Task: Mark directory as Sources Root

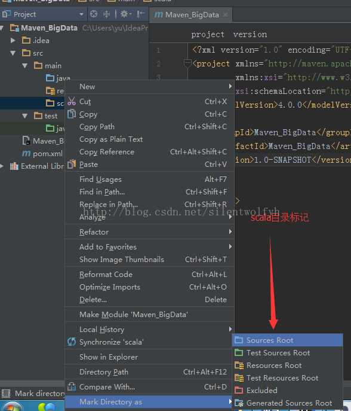Action: (288, 340)
